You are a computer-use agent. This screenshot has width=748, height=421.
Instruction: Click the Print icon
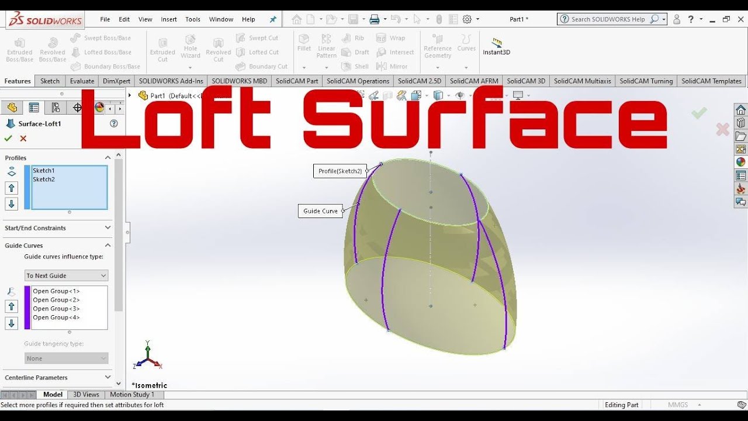tap(375, 19)
